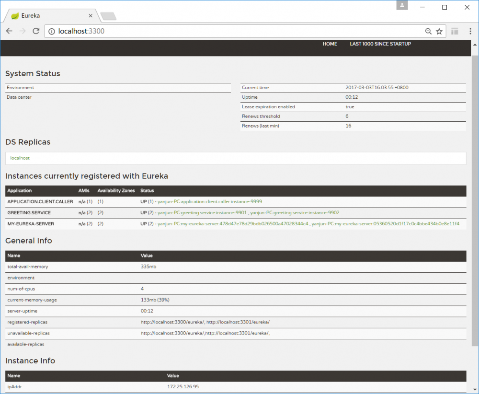This screenshot has height=394, width=479.
Task: Click the scrollbar down arrow
Action: [x=475, y=390]
